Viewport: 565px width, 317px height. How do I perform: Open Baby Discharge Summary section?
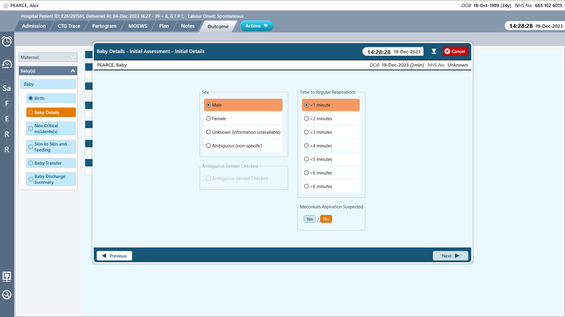(x=51, y=179)
